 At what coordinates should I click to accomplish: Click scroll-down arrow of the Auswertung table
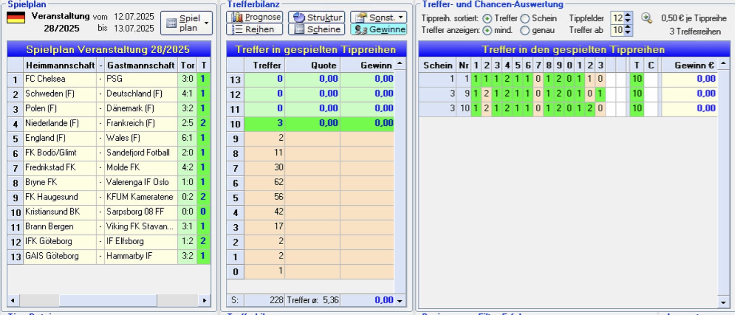723,302
